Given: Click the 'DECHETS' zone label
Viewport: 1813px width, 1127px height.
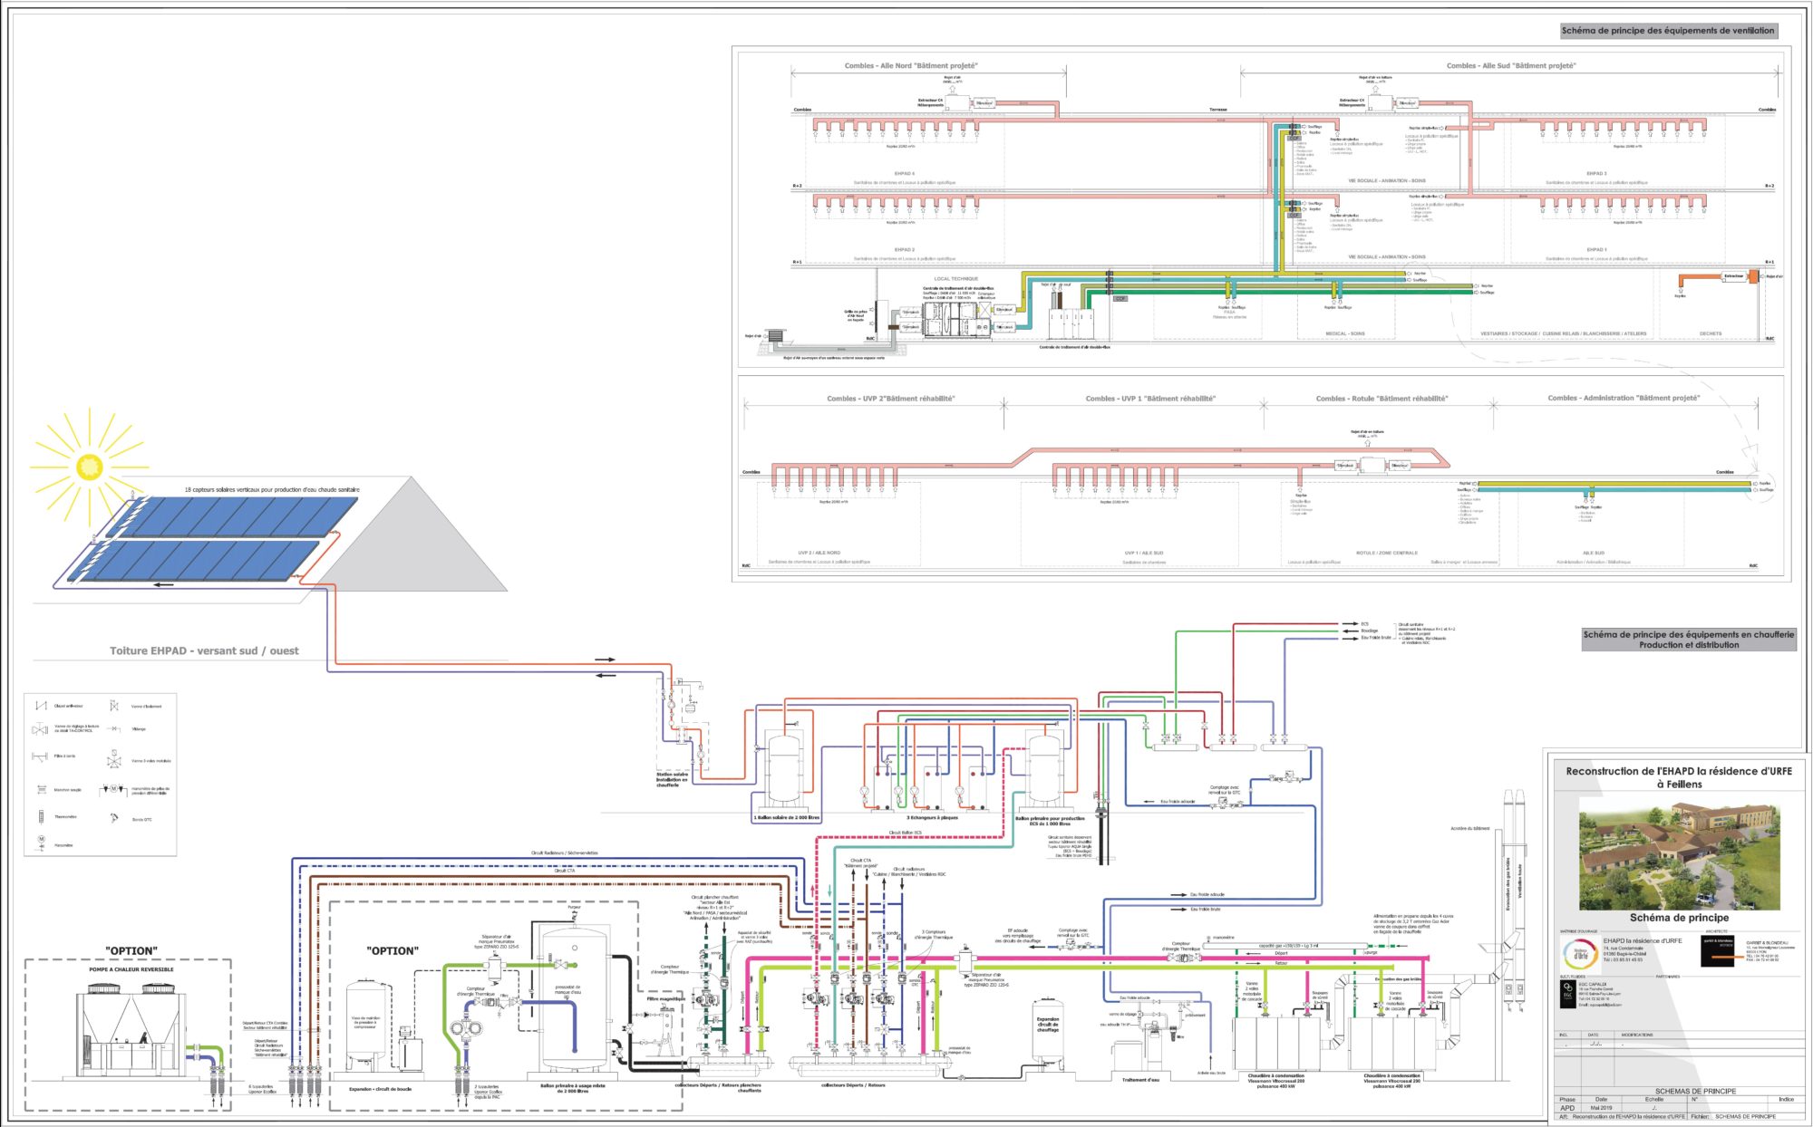Looking at the screenshot, I should click(1711, 333).
